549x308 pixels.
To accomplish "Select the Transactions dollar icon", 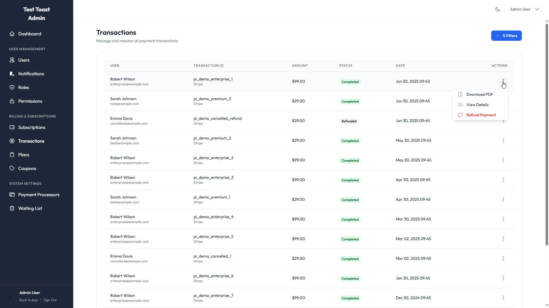I will 12,141.
